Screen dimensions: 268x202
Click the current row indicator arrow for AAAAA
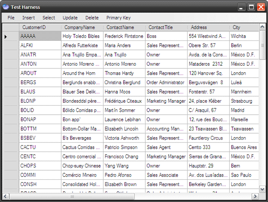coord(6,37)
